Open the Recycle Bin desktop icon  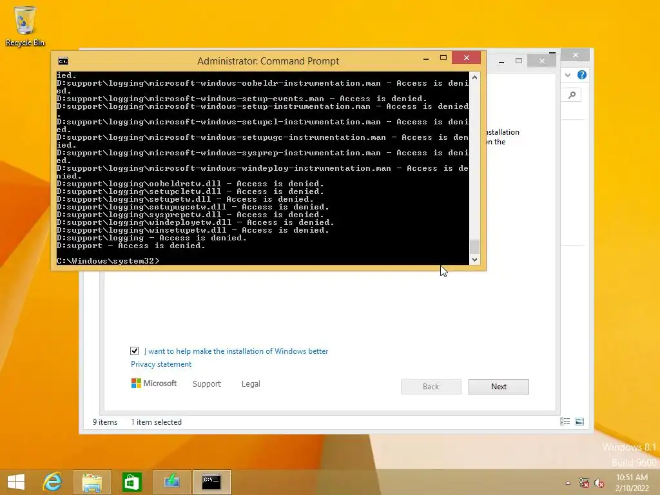click(25, 26)
